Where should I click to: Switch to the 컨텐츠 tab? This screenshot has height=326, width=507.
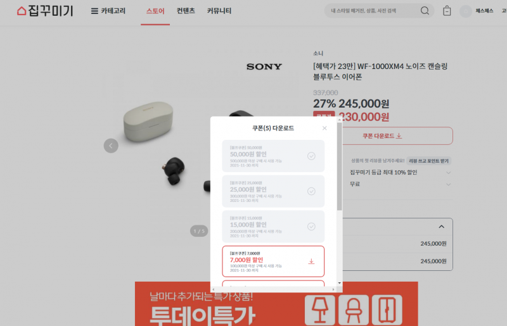pyautogui.click(x=186, y=11)
